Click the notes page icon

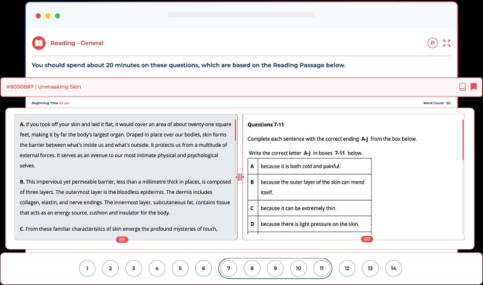(462, 86)
